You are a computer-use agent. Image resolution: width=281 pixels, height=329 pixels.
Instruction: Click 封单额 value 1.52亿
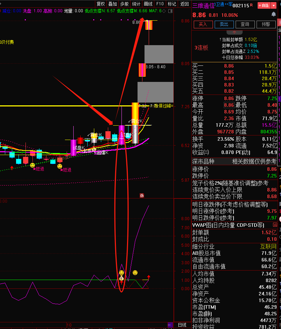(269, 232)
